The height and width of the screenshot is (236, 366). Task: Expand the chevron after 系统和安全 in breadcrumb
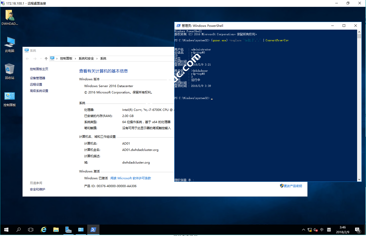(97, 58)
